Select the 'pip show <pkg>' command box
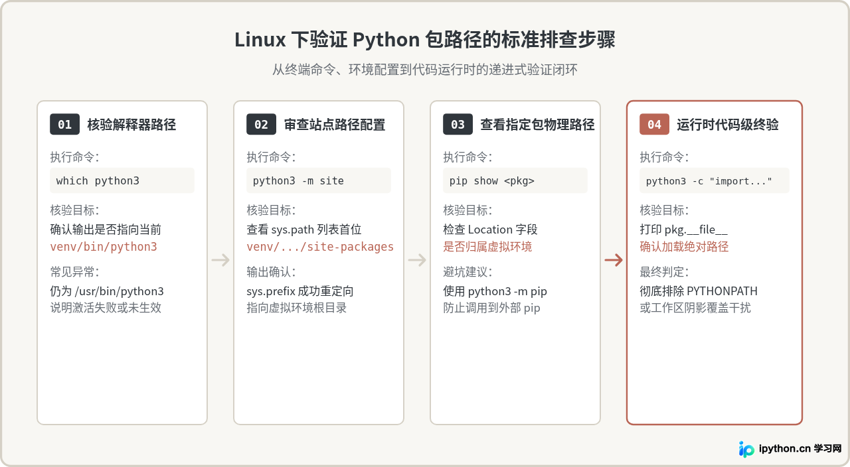850x467 pixels. click(x=515, y=180)
